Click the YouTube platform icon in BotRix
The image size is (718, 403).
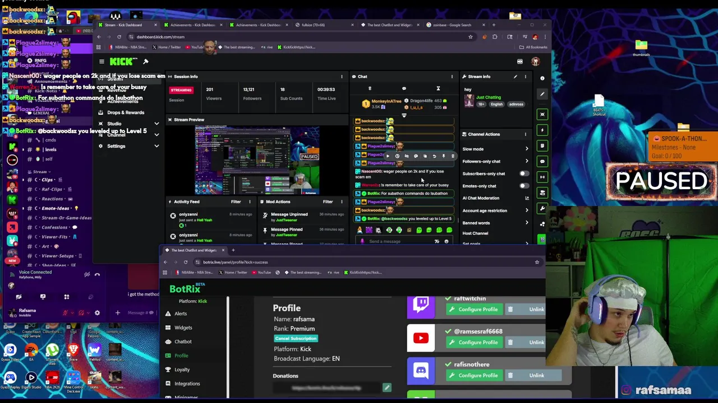[x=421, y=338]
